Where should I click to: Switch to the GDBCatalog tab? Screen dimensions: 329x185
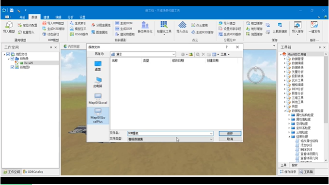(33, 172)
